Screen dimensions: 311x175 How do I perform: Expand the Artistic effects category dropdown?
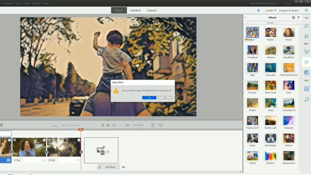point(272,23)
